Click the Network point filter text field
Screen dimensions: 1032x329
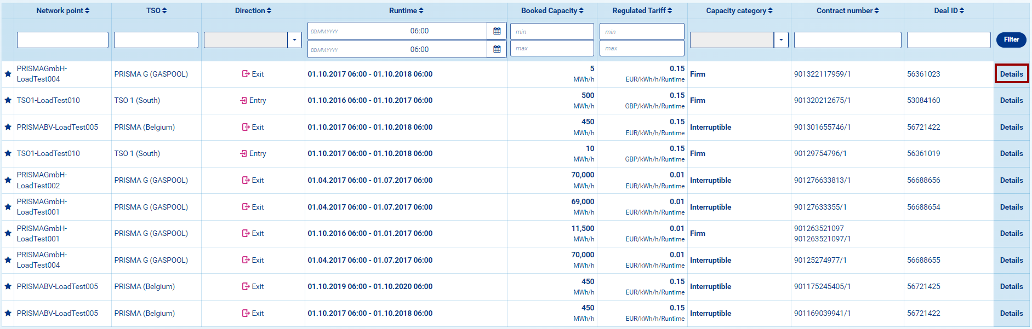(x=62, y=40)
